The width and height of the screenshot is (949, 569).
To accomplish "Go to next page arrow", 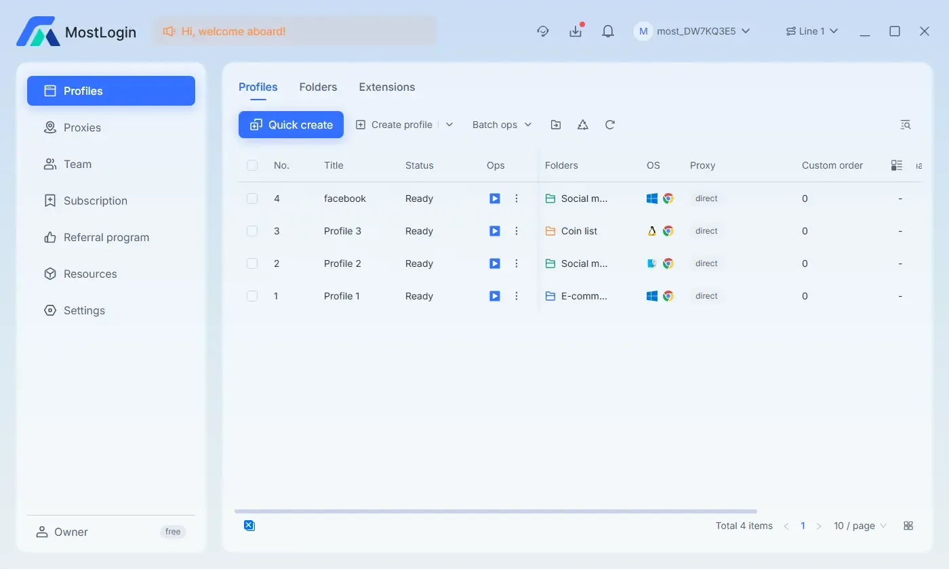I will click(x=819, y=526).
